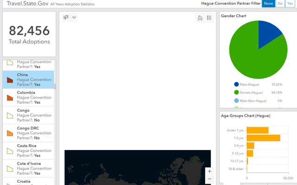Select China in the country list
Viewport: 297px width, 185px height.
(28, 79)
